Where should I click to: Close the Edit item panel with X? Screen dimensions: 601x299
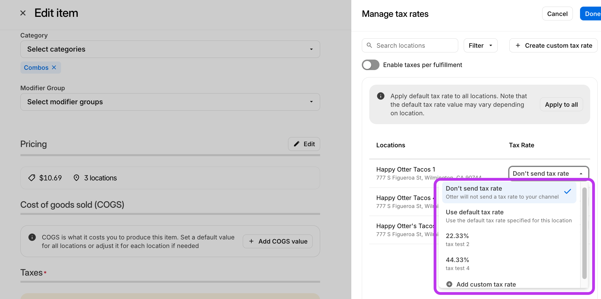tap(23, 13)
